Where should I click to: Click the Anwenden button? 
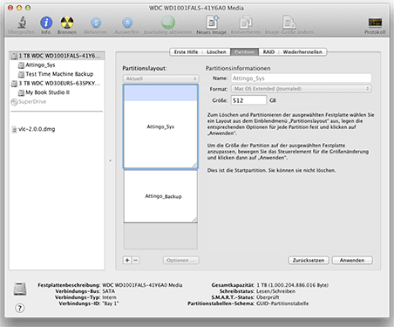pos(352,260)
